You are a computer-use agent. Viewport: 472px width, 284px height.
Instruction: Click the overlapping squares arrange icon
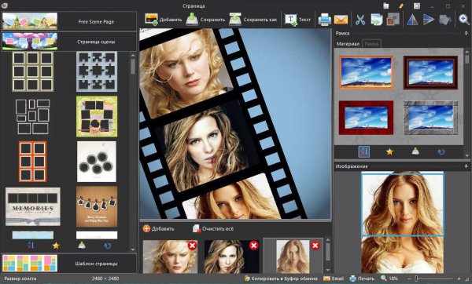393,20
